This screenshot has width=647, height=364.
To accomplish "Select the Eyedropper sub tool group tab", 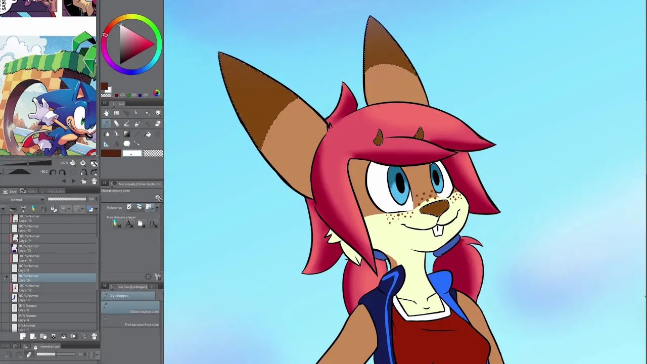I will [x=128, y=296].
